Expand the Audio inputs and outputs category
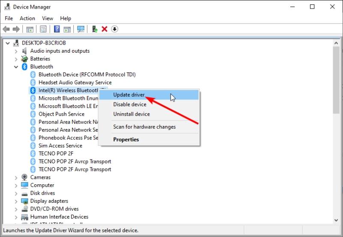The width and height of the screenshot is (343, 237). [16, 51]
